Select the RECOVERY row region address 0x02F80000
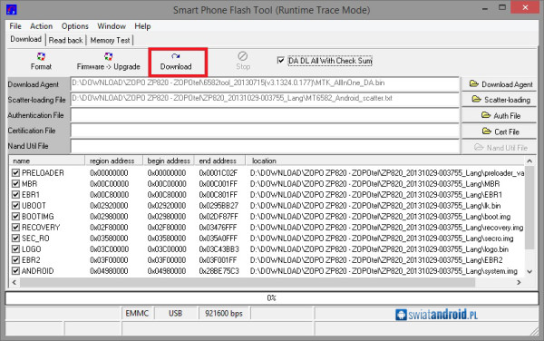 [x=109, y=228]
